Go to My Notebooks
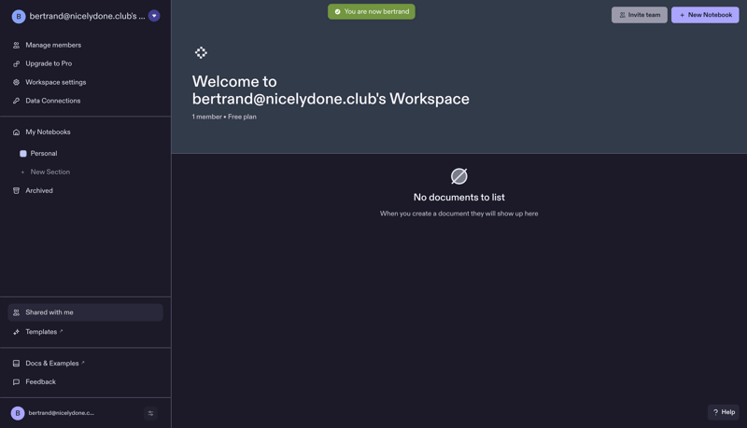Screen dimensions: 747x428 [48, 132]
